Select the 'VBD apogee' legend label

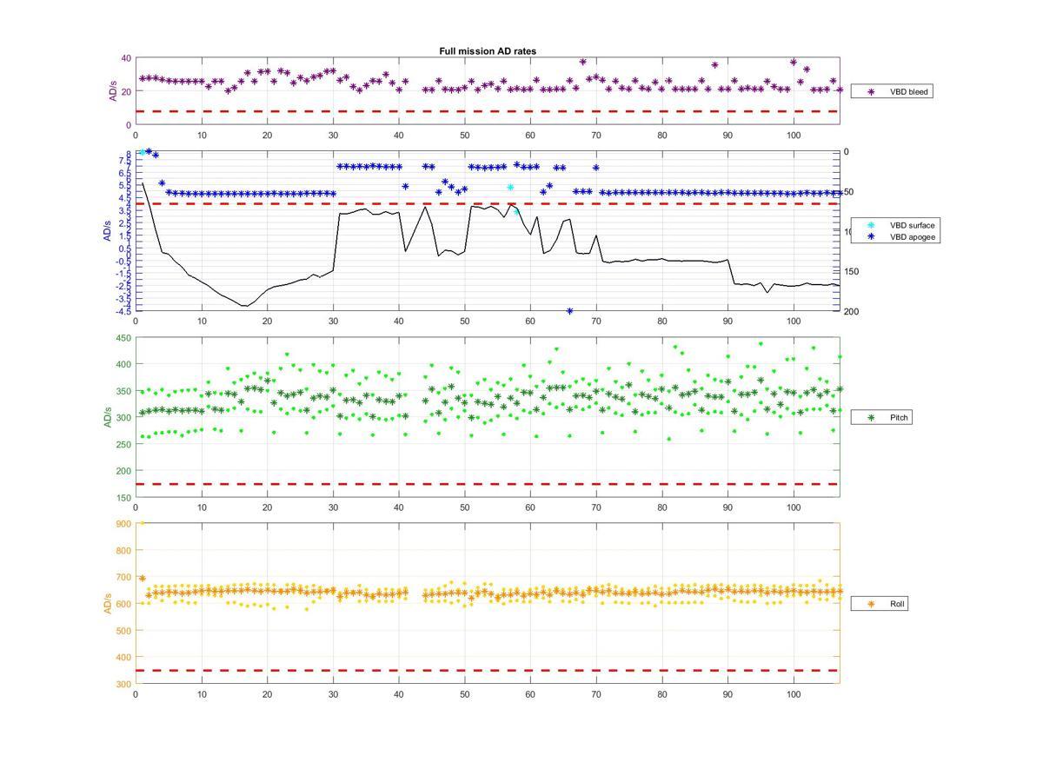(x=912, y=236)
